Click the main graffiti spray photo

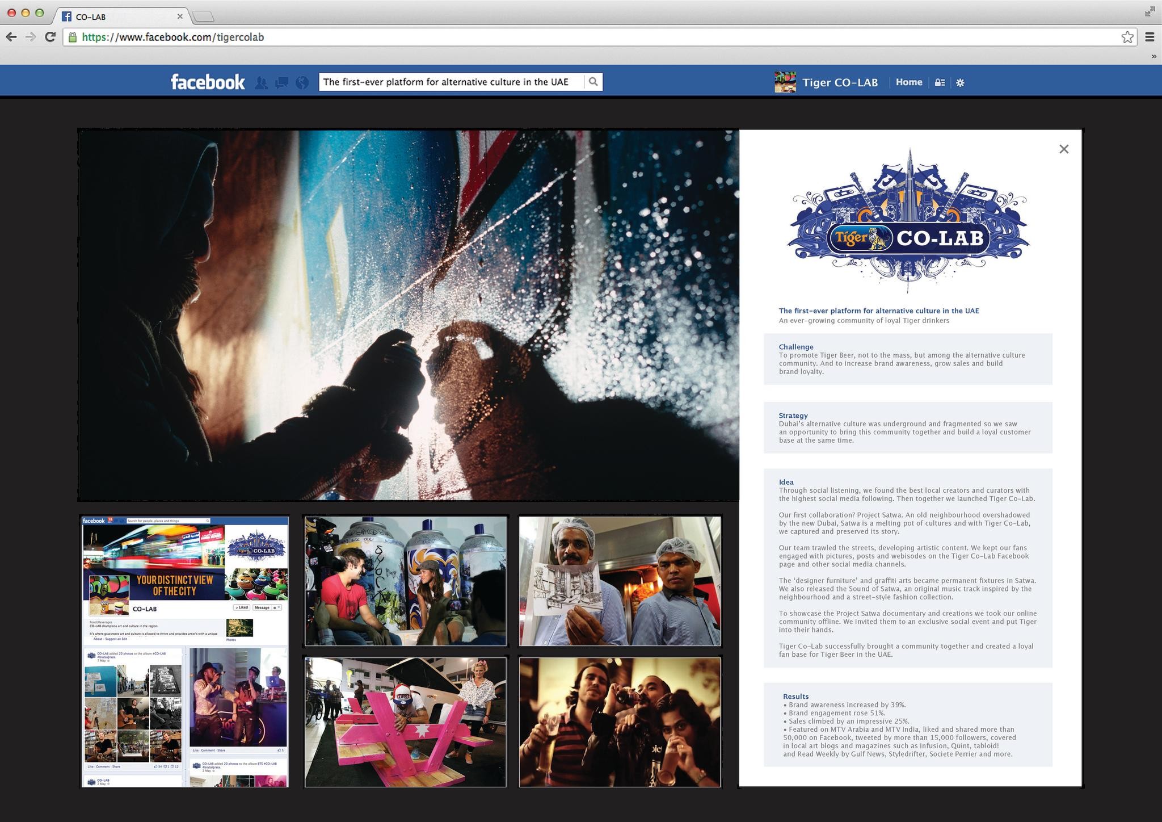click(409, 315)
